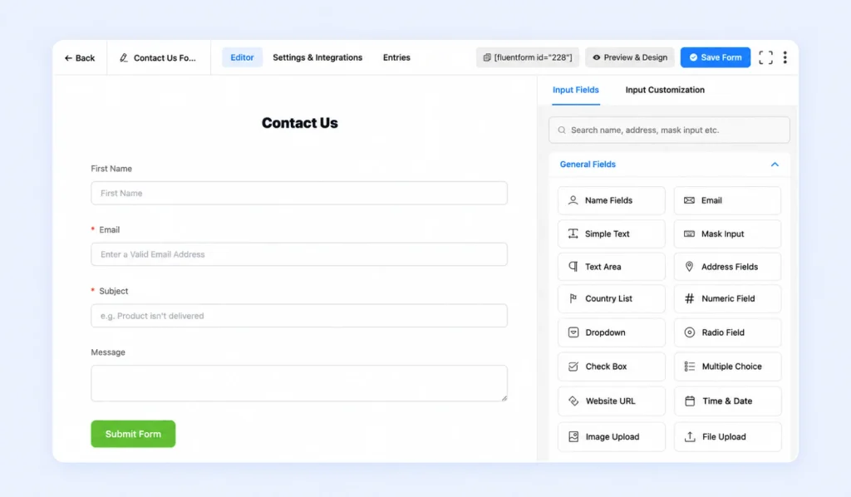851x497 pixels.
Task: Add the Website URL field
Action: (x=611, y=401)
